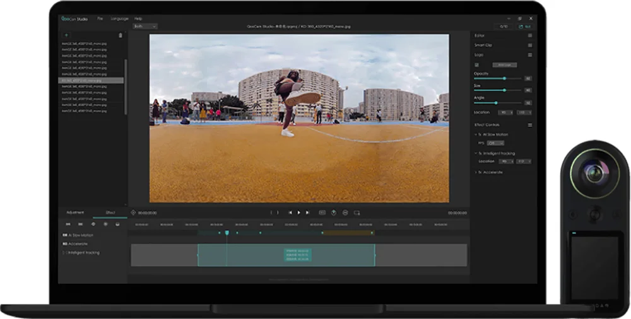Select the highlighted file in media list

click(x=91, y=81)
